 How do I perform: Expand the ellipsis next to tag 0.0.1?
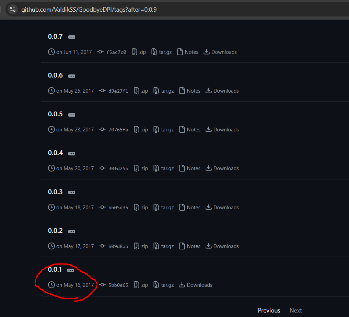click(x=71, y=270)
